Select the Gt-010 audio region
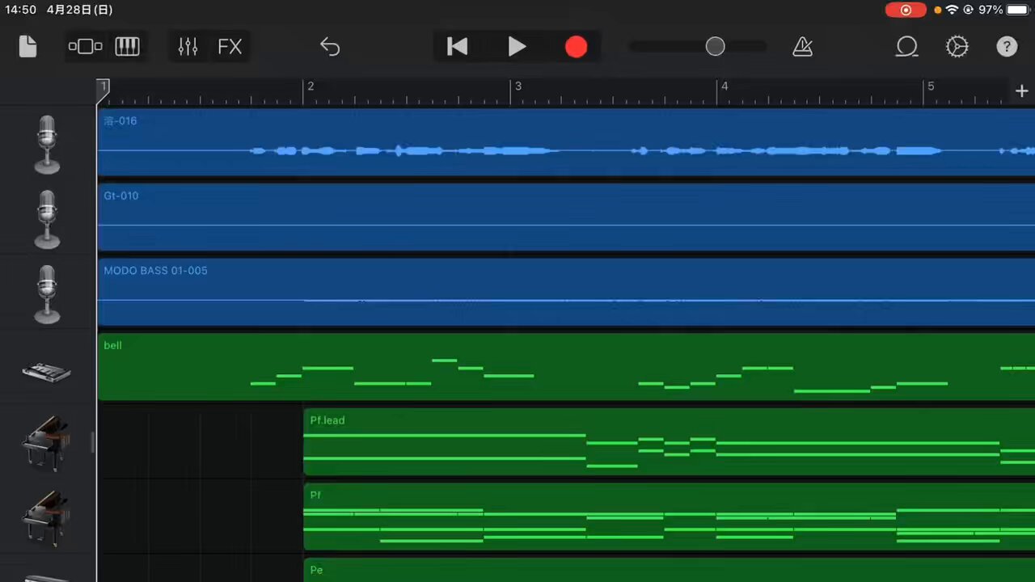Image resolution: width=1035 pixels, height=582 pixels. coord(566,217)
